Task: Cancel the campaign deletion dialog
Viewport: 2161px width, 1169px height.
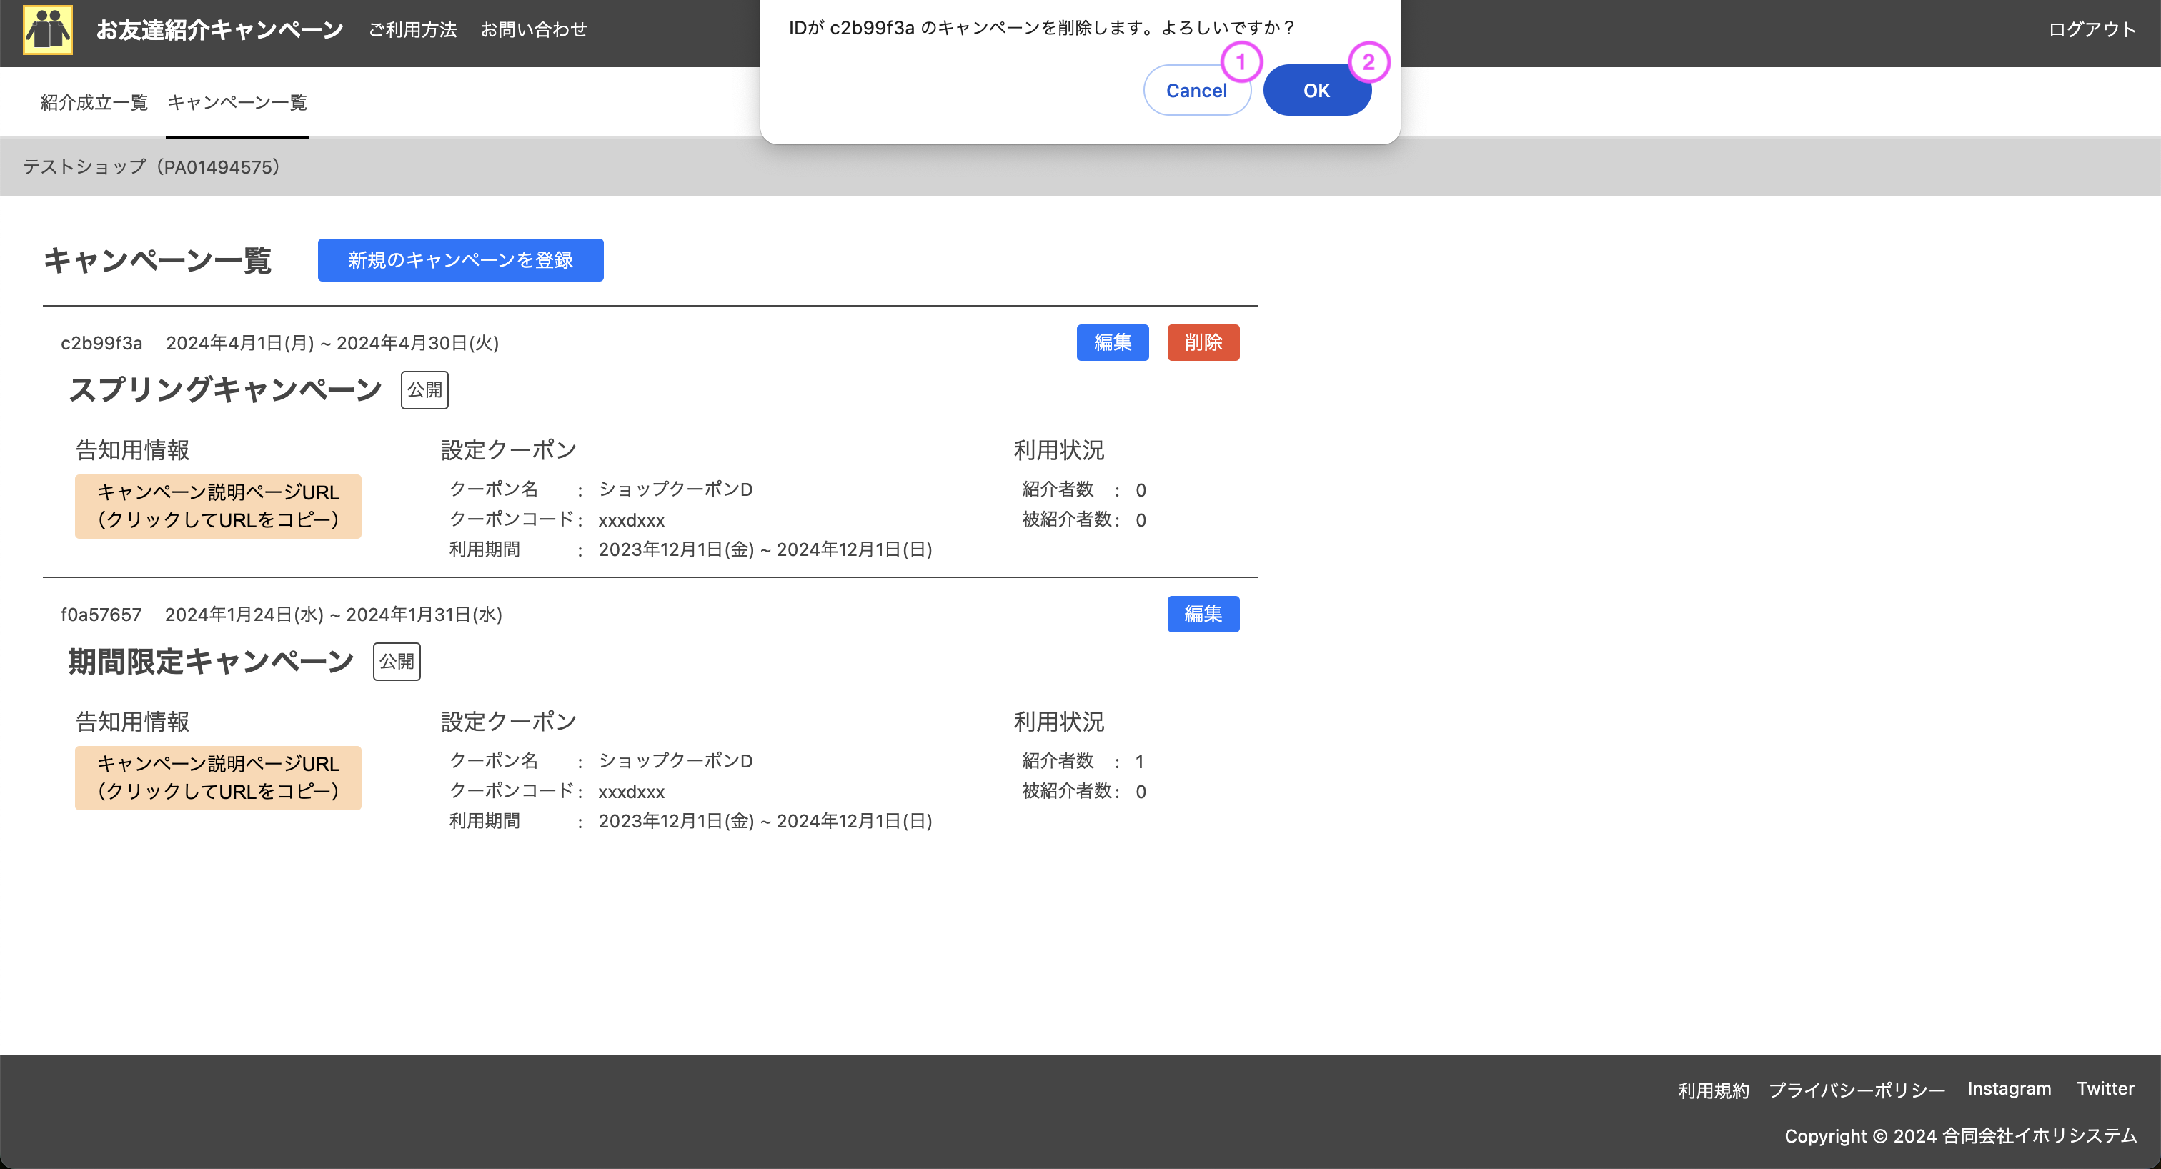Action: [x=1197, y=90]
